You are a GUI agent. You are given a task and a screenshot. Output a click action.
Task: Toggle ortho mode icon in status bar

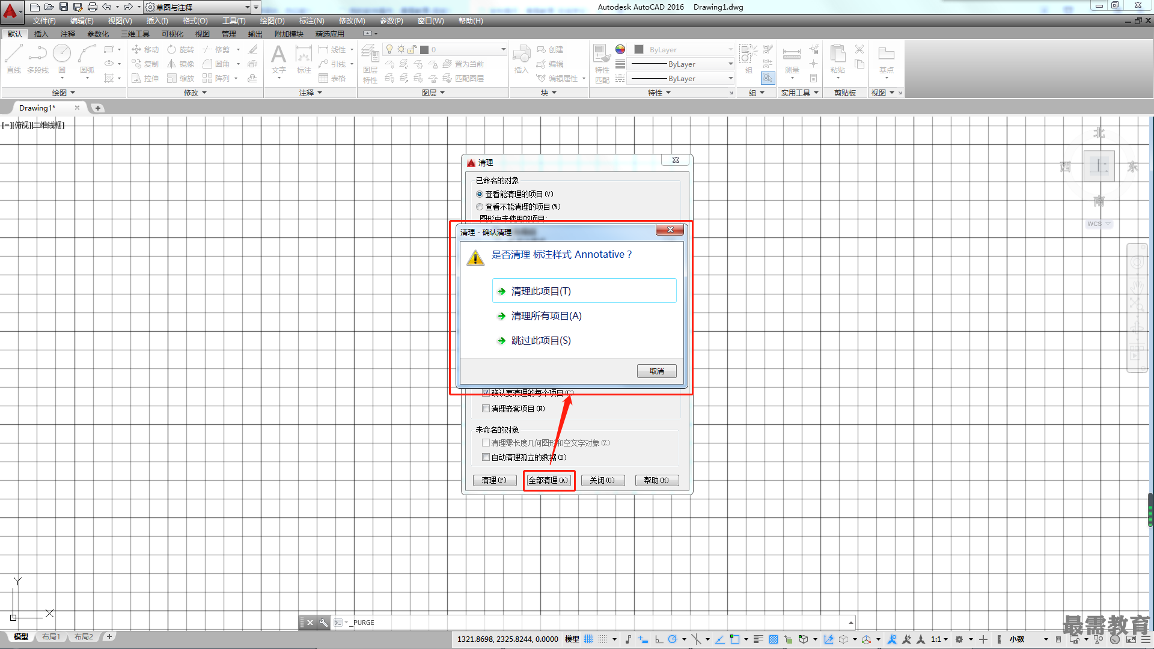[x=659, y=639]
